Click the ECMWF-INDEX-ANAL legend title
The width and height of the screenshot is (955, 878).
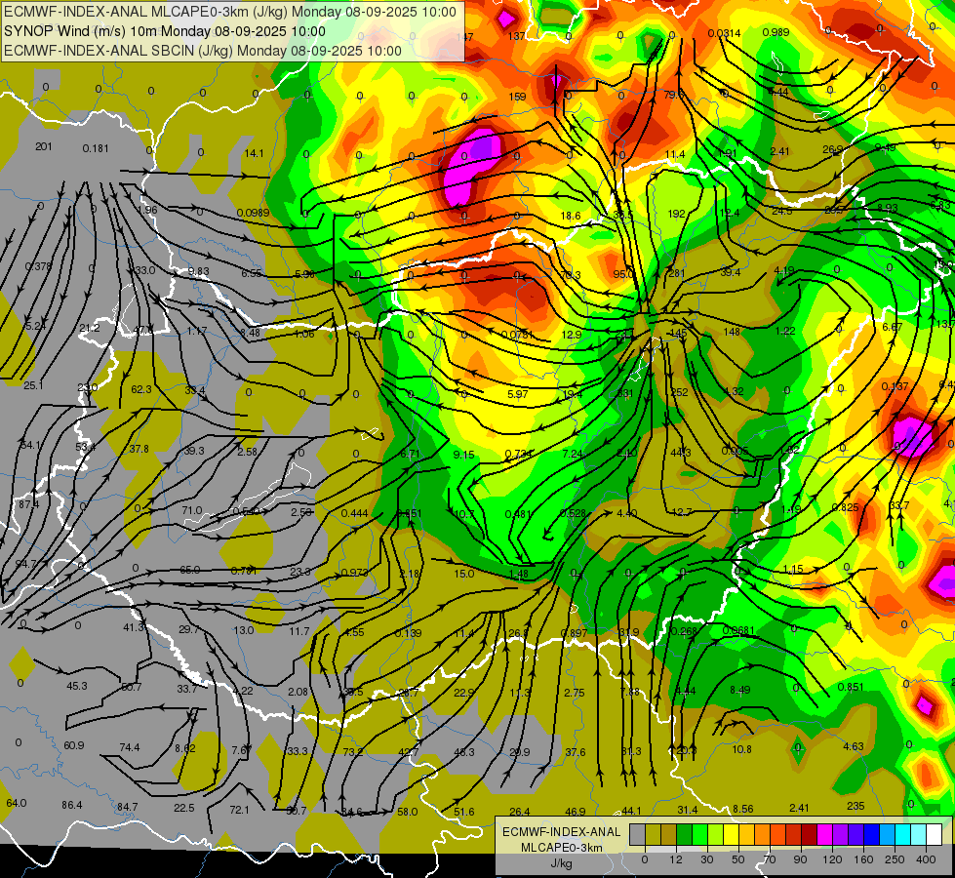pyautogui.click(x=562, y=832)
